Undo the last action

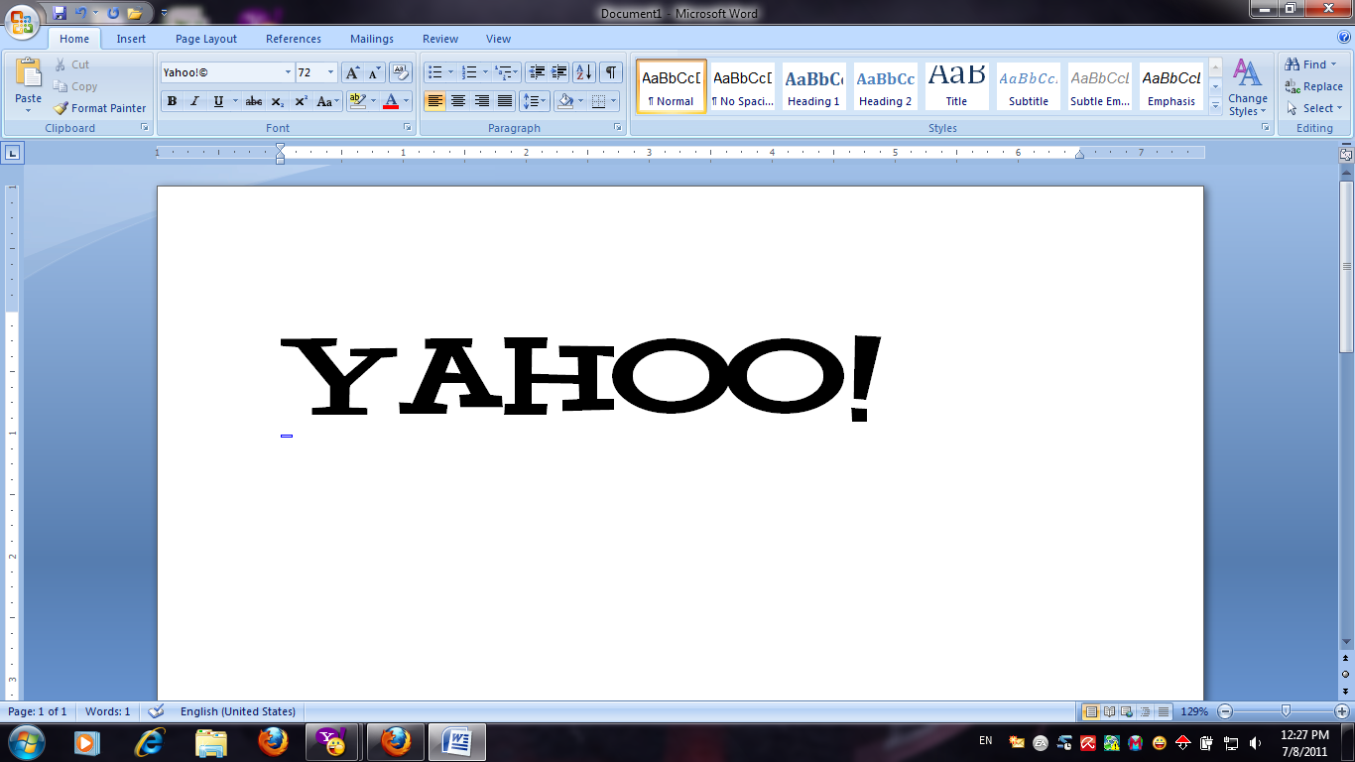[80, 13]
